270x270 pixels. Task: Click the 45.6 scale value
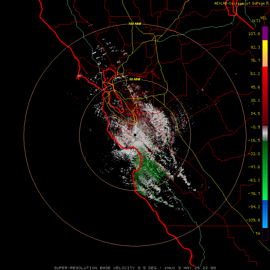[255, 87]
